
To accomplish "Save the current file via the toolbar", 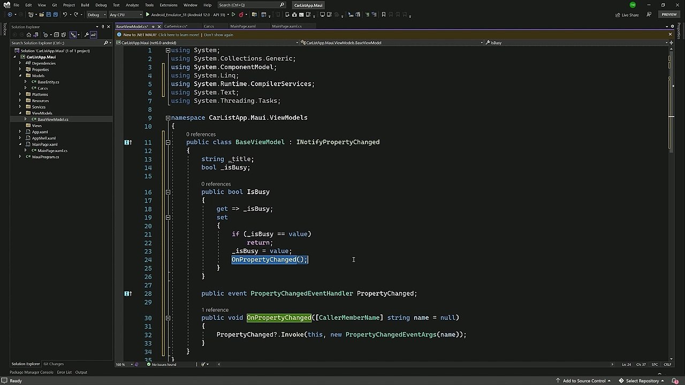I will 48,14.
